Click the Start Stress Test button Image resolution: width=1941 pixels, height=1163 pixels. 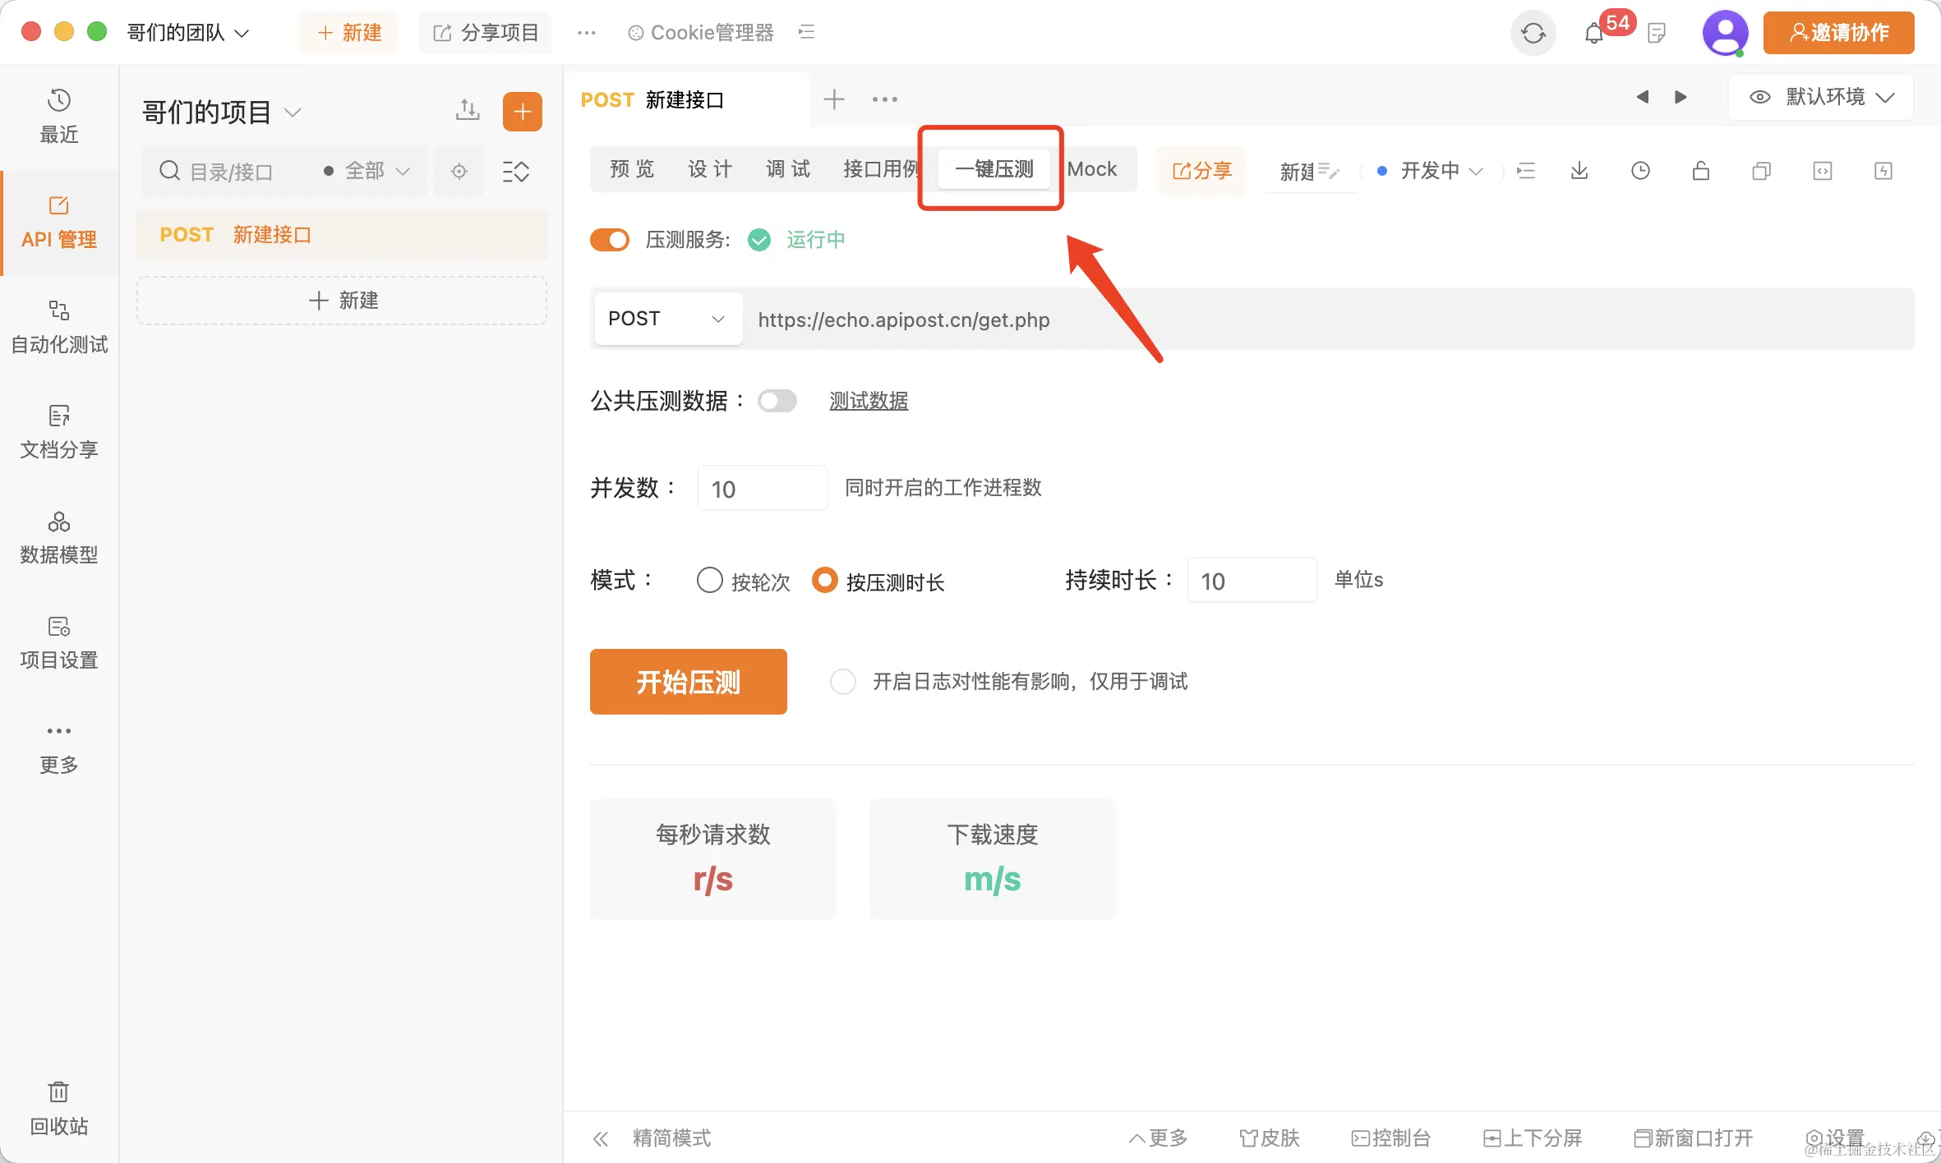[x=688, y=682]
